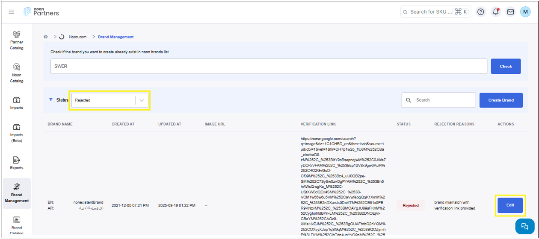Viewport: 539px width, 239px height.
Task: Click the brand name check field containing SWER
Action: (269, 66)
